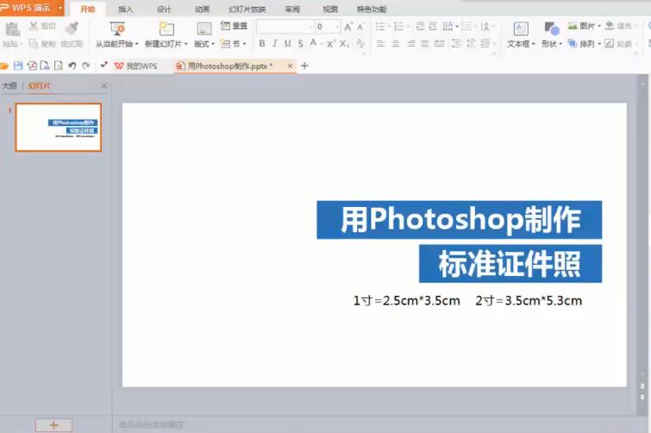Click the New Slide icon
651x433 pixels.
(x=166, y=28)
